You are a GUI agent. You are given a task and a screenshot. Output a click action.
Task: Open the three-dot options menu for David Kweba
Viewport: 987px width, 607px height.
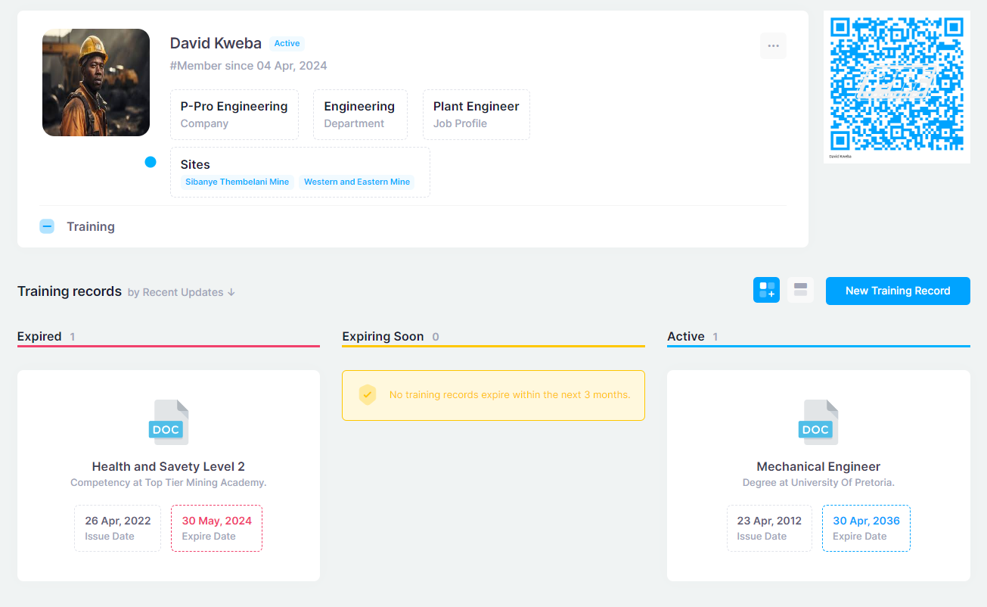click(773, 45)
